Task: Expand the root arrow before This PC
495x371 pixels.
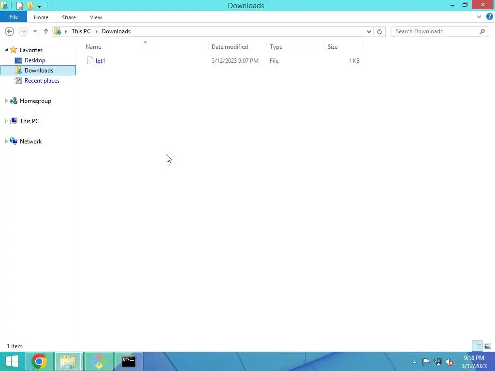Action: (66, 31)
